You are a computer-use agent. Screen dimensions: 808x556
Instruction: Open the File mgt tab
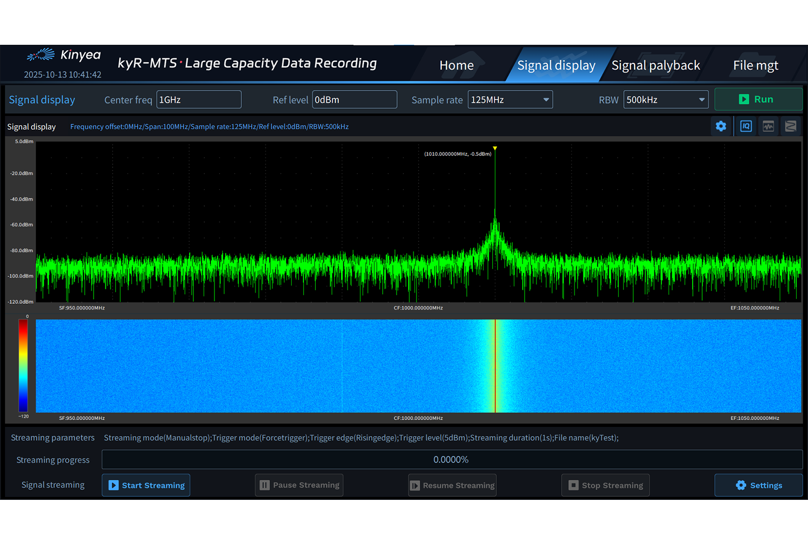[x=755, y=65]
